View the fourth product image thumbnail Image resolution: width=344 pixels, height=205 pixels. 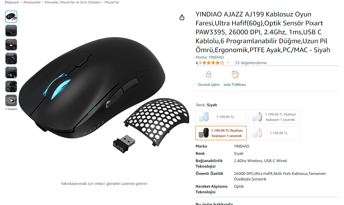click(11, 59)
